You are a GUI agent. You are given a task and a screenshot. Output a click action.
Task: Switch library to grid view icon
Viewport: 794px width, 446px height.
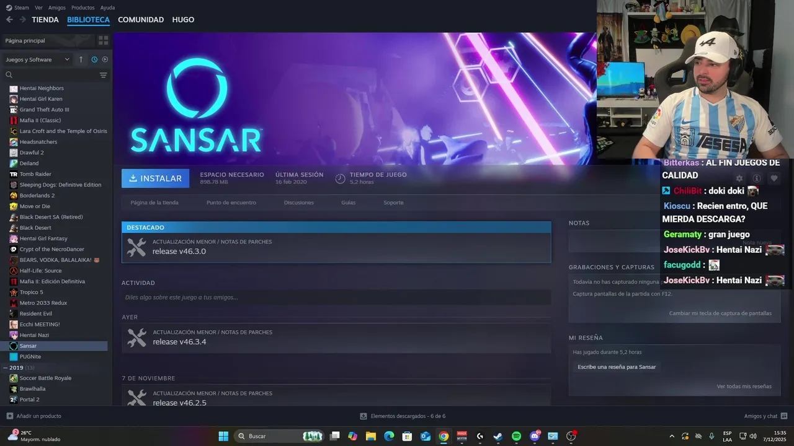[103, 40]
